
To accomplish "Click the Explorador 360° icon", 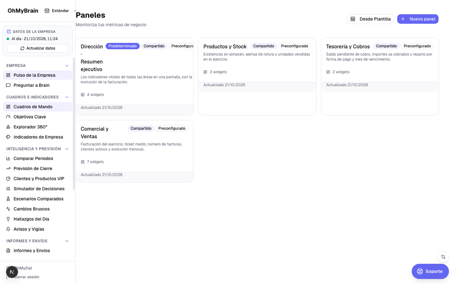I will [8, 127].
